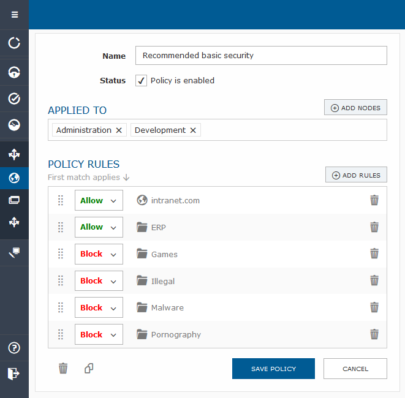Click the Add Rules button
Viewport: 405px width, 398px height.
356,175
